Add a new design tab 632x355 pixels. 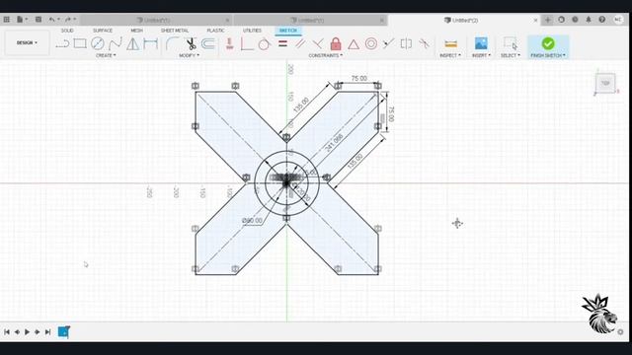547,20
